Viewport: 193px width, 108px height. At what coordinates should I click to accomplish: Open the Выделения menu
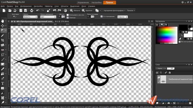(75, 6)
